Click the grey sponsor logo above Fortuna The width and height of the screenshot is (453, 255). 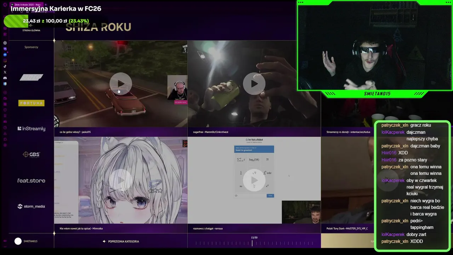[31, 77]
